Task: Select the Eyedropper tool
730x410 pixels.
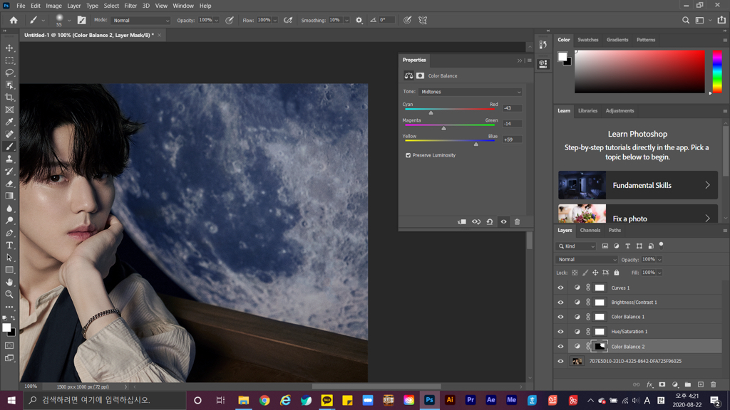Action: pyautogui.click(x=9, y=122)
